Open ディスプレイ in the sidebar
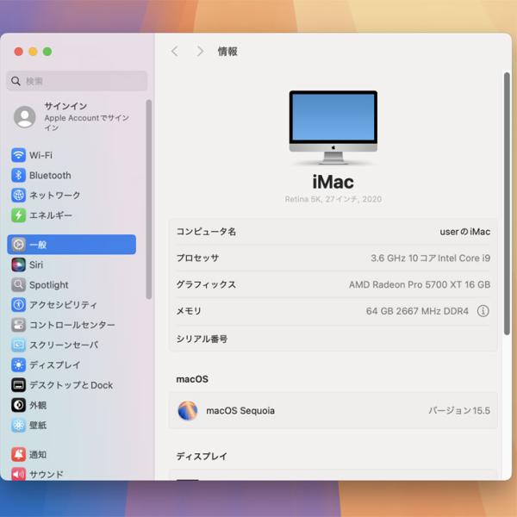The width and height of the screenshot is (517, 517). [x=55, y=364]
